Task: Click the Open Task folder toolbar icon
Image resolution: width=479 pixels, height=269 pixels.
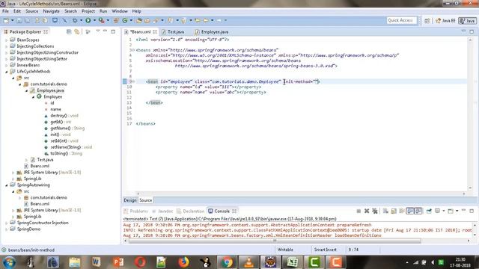Action: [147, 20]
